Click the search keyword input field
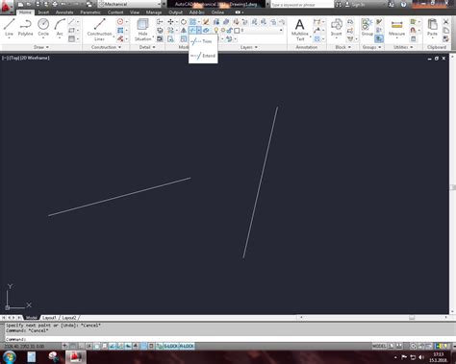This screenshot has height=364, width=456. tap(302, 5)
